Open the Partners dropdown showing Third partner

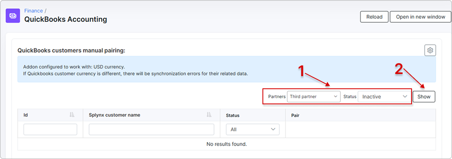(314, 96)
